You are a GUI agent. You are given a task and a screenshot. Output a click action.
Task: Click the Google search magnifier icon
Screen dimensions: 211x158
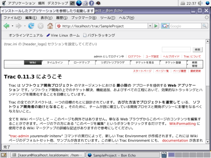204,26
